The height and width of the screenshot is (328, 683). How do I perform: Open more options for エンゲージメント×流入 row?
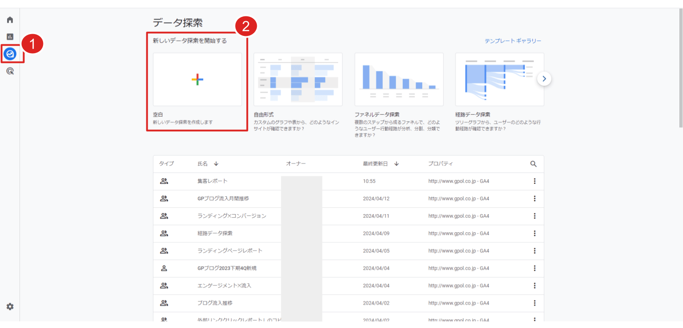click(x=534, y=285)
